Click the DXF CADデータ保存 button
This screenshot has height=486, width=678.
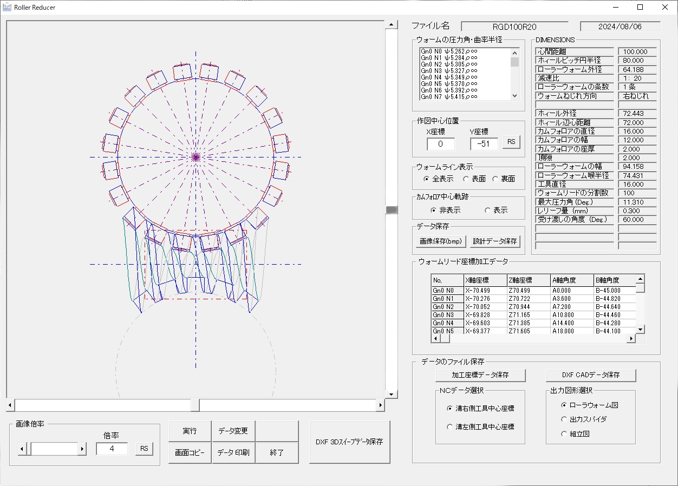click(x=590, y=375)
